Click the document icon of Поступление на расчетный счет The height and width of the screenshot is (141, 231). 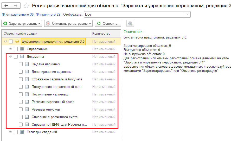tap(27, 87)
